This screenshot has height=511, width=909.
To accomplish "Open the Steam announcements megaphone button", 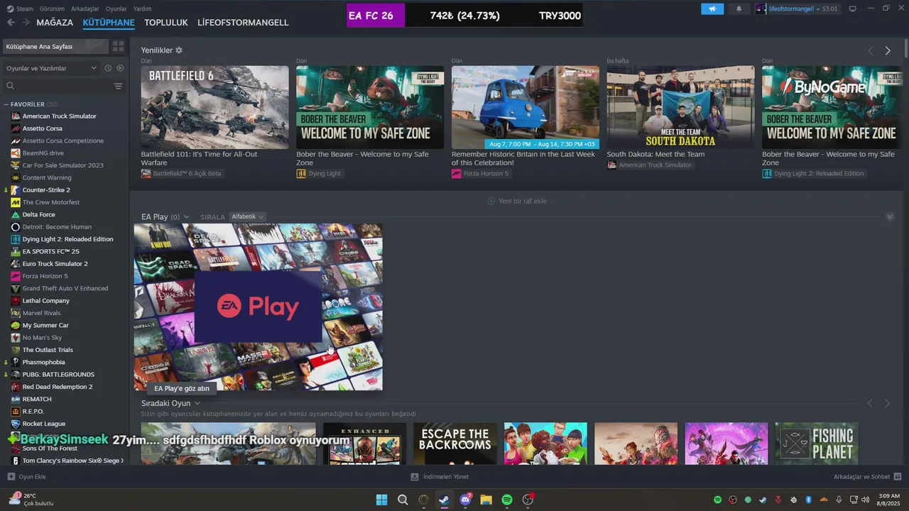I will pyautogui.click(x=712, y=9).
